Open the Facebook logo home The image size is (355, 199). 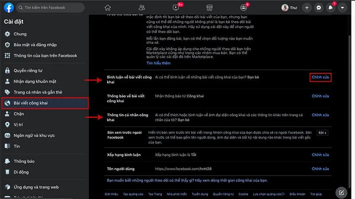[x=8, y=8]
